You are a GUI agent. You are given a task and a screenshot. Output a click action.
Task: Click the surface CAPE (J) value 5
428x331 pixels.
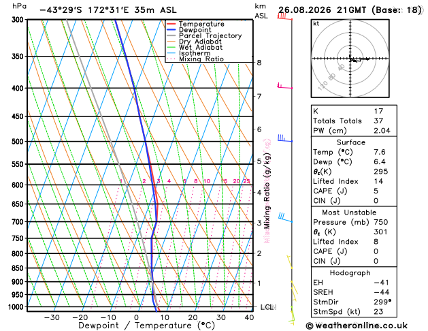point(376,191)
